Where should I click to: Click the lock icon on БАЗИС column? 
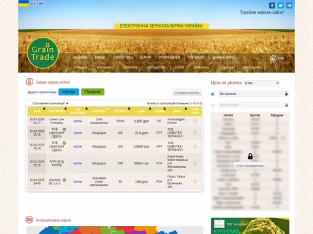pos(186,109)
